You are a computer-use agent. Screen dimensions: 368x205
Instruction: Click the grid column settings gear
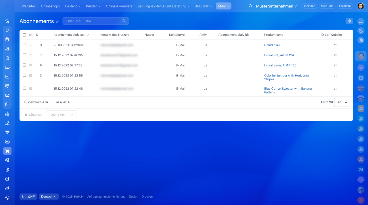30,35
